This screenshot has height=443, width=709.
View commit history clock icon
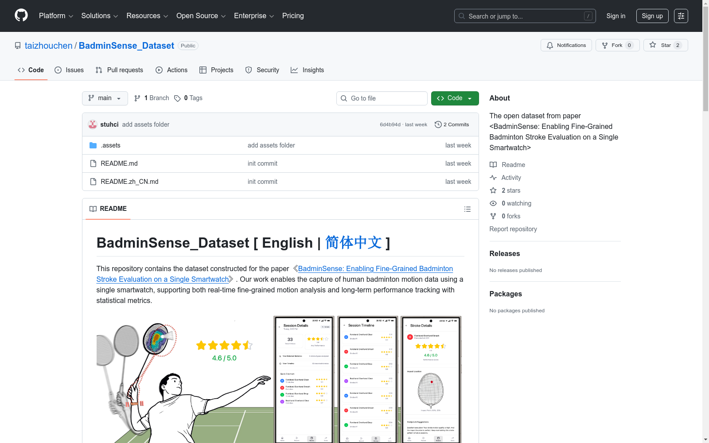438,124
